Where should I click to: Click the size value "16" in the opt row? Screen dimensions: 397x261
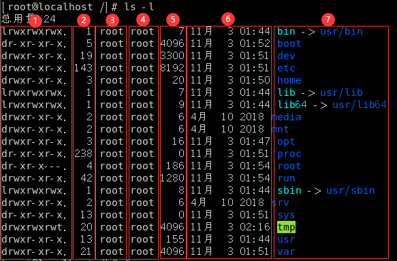[178, 141]
